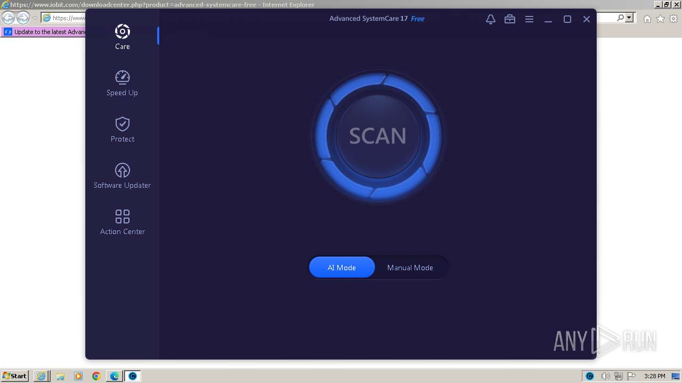Click the IE address bar
The width and height of the screenshot is (682, 383).
pyautogui.click(x=63, y=18)
